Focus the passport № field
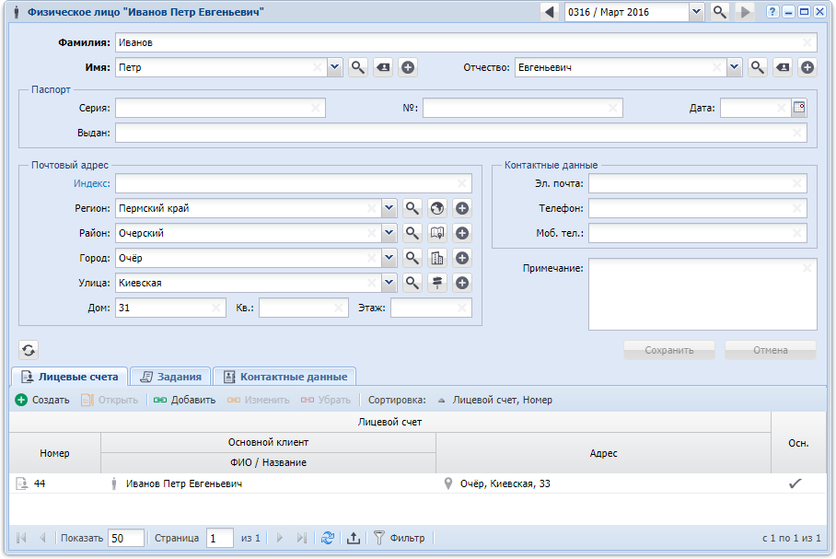The image size is (836, 559). pos(523,108)
